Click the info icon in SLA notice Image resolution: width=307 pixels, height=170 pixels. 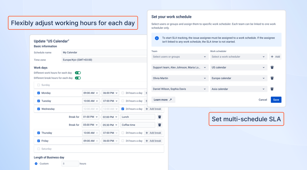157,38
